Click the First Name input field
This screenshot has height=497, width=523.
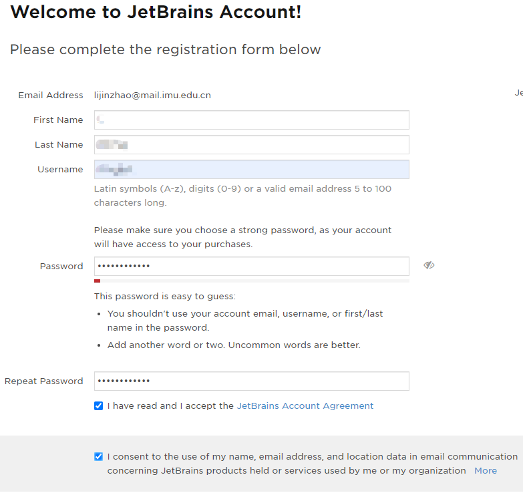[252, 120]
